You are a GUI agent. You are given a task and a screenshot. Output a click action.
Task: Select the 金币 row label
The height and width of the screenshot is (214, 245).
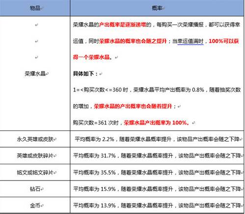point(35,205)
